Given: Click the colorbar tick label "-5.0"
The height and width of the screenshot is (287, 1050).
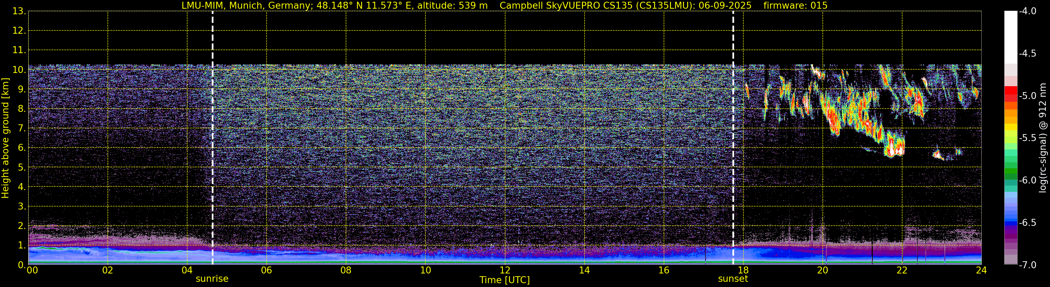Looking at the screenshot, I should pyautogui.click(x=1028, y=96).
